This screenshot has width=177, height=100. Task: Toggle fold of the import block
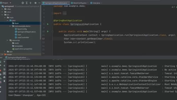[52, 13]
